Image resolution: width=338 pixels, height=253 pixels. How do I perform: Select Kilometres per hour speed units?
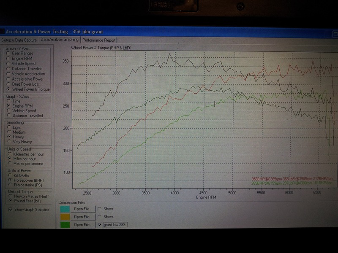(8, 154)
